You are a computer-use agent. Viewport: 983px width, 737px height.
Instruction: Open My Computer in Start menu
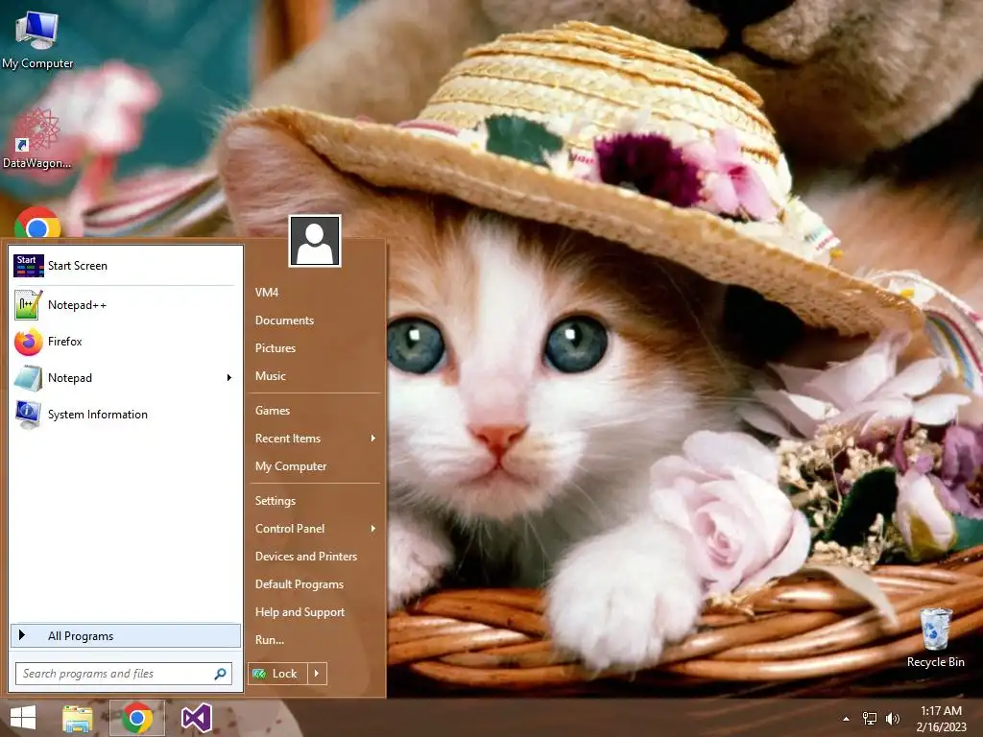click(x=290, y=466)
